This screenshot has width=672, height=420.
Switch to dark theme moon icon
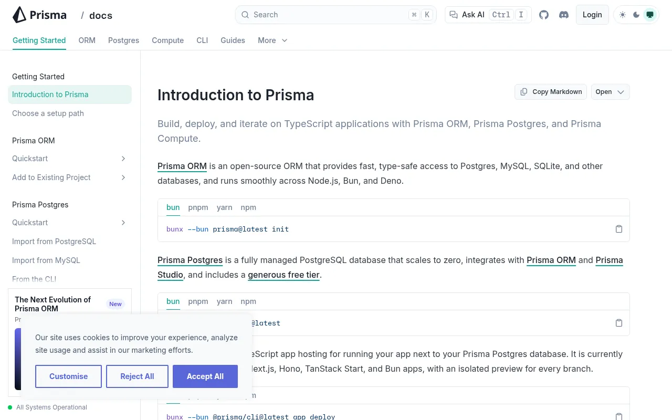[x=636, y=15]
